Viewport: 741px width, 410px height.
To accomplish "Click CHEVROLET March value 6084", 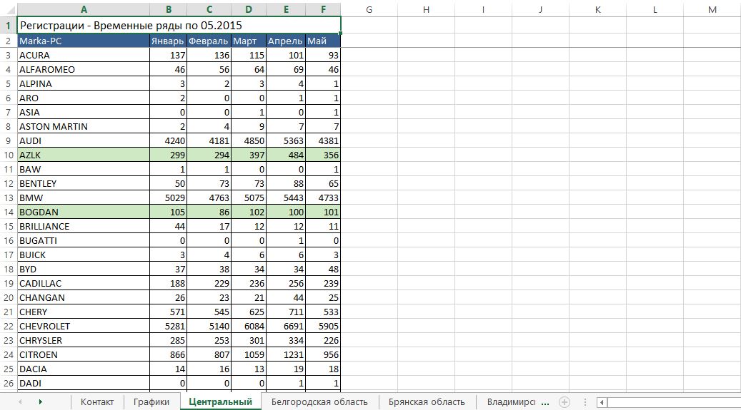I will (x=249, y=326).
